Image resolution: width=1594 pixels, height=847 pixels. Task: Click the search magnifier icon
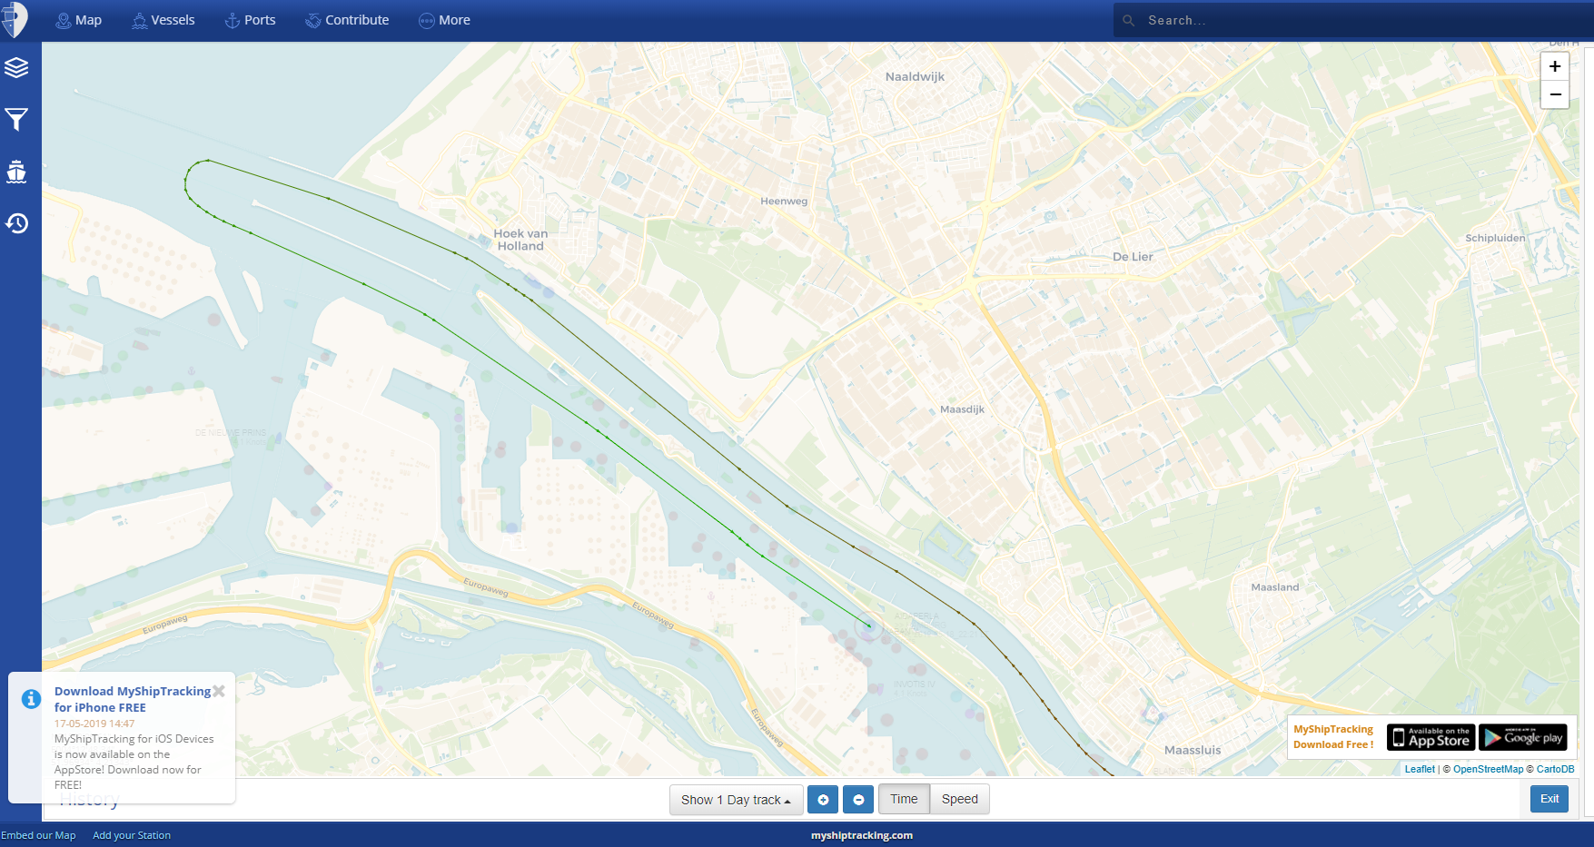pos(1129,20)
